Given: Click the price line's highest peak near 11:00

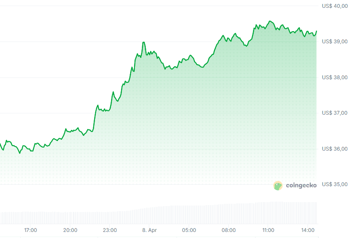Looking at the screenshot, I should [270, 21].
